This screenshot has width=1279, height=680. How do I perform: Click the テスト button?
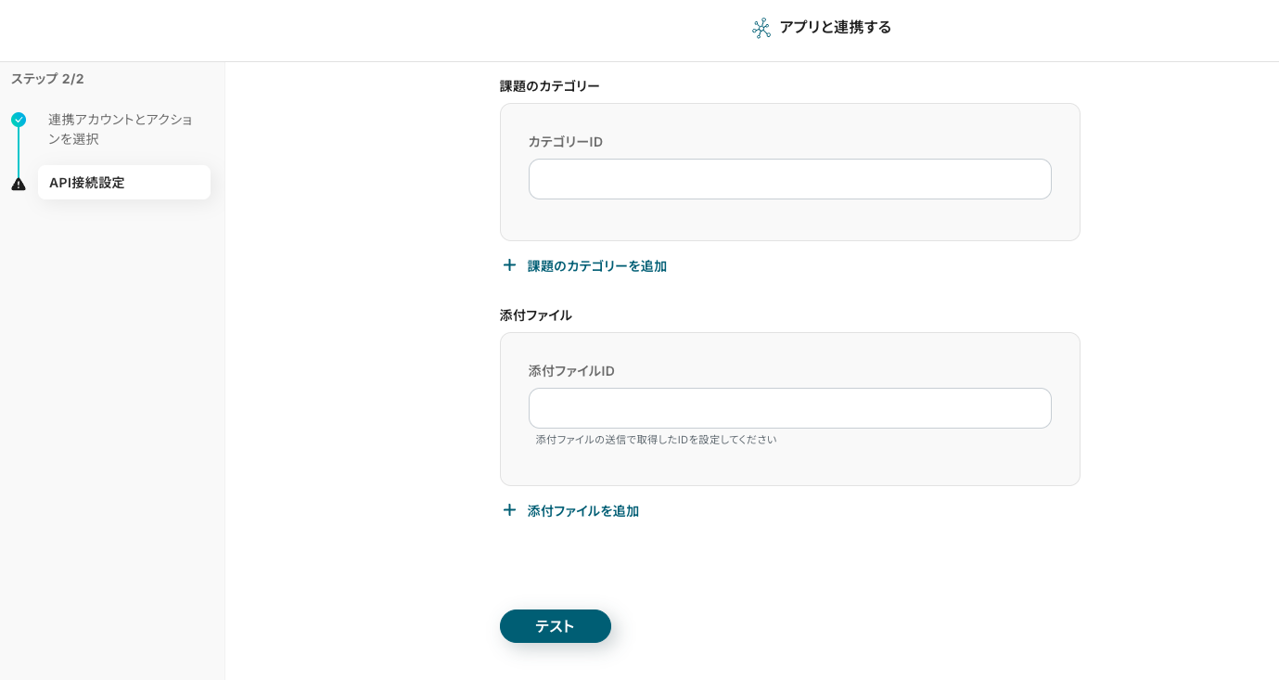(555, 626)
